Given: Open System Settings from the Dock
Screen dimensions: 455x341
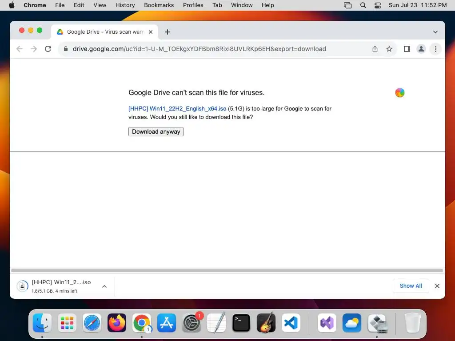Looking at the screenshot, I should (x=192, y=323).
